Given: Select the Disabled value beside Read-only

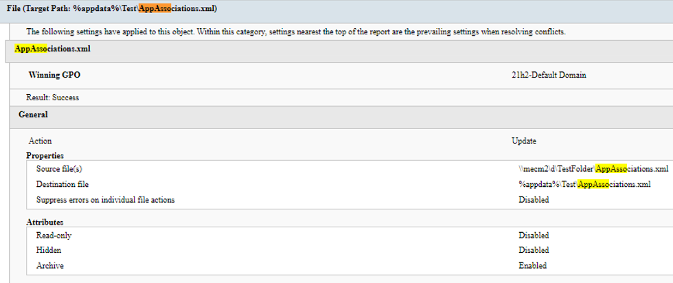Looking at the screenshot, I should [x=534, y=236].
